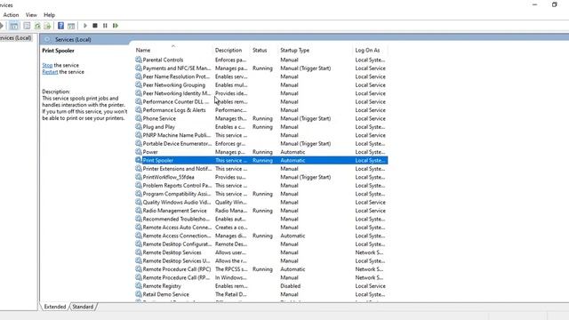Click the Running status of Print Spooler
The height and width of the screenshot is (320, 569).
[x=262, y=160]
